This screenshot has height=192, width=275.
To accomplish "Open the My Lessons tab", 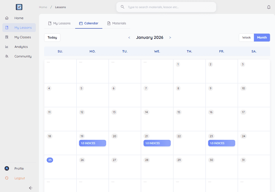I will pos(59,23).
